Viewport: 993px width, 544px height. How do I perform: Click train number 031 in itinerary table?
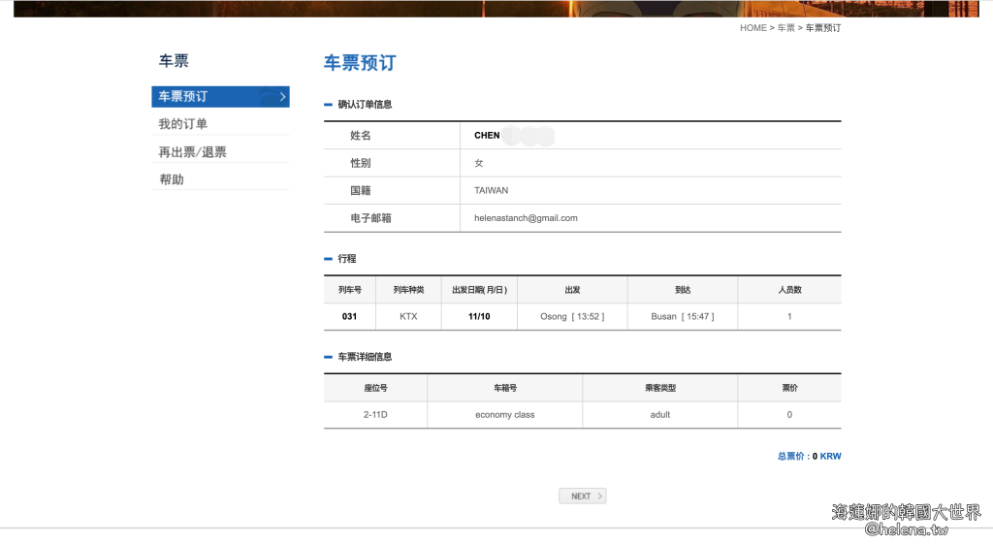(x=350, y=316)
